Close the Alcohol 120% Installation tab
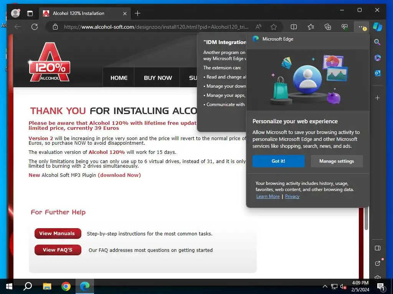The height and width of the screenshot is (294, 393). tap(125, 13)
